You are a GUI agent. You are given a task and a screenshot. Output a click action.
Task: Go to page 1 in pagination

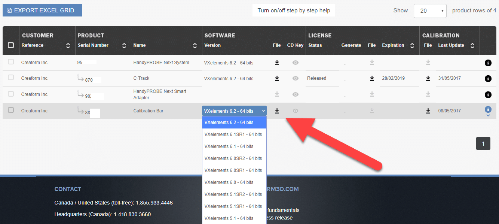click(x=483, y=144)
